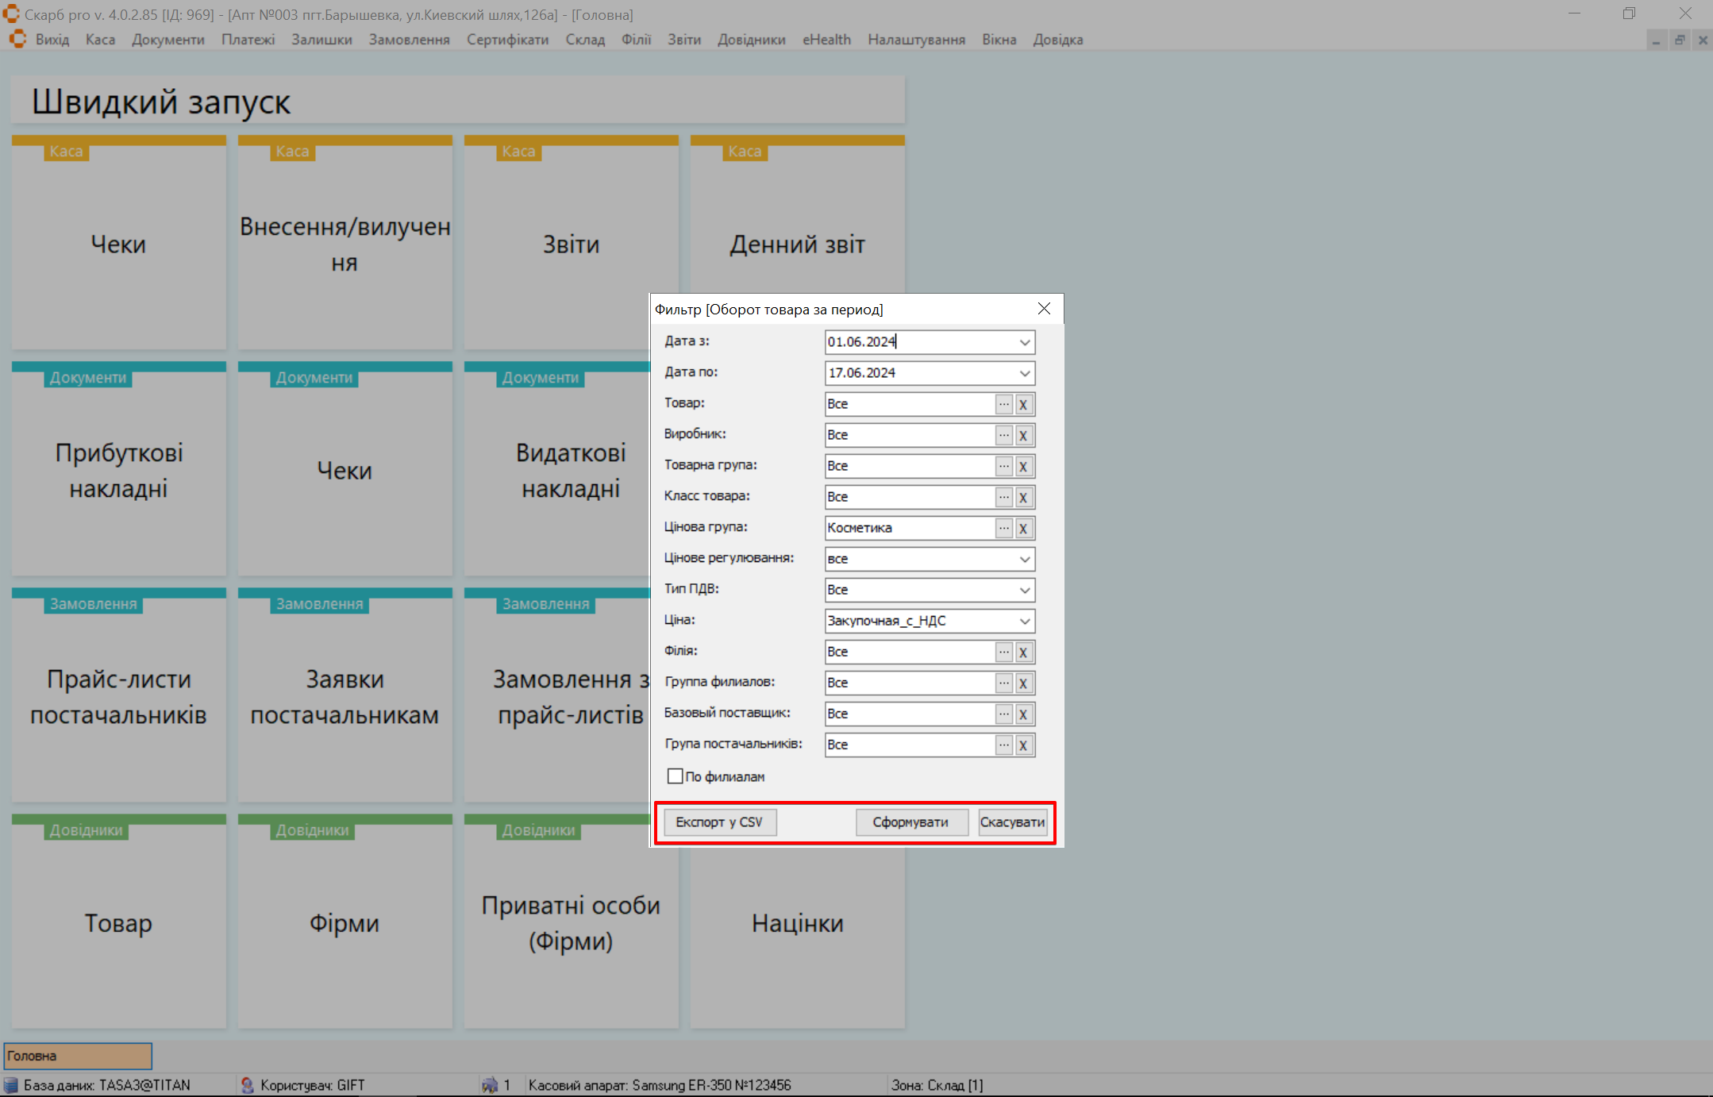Screen dimensions: 1713x1097
Task: Open the Класс товара browse (…) button
Action: (1004, 497)
